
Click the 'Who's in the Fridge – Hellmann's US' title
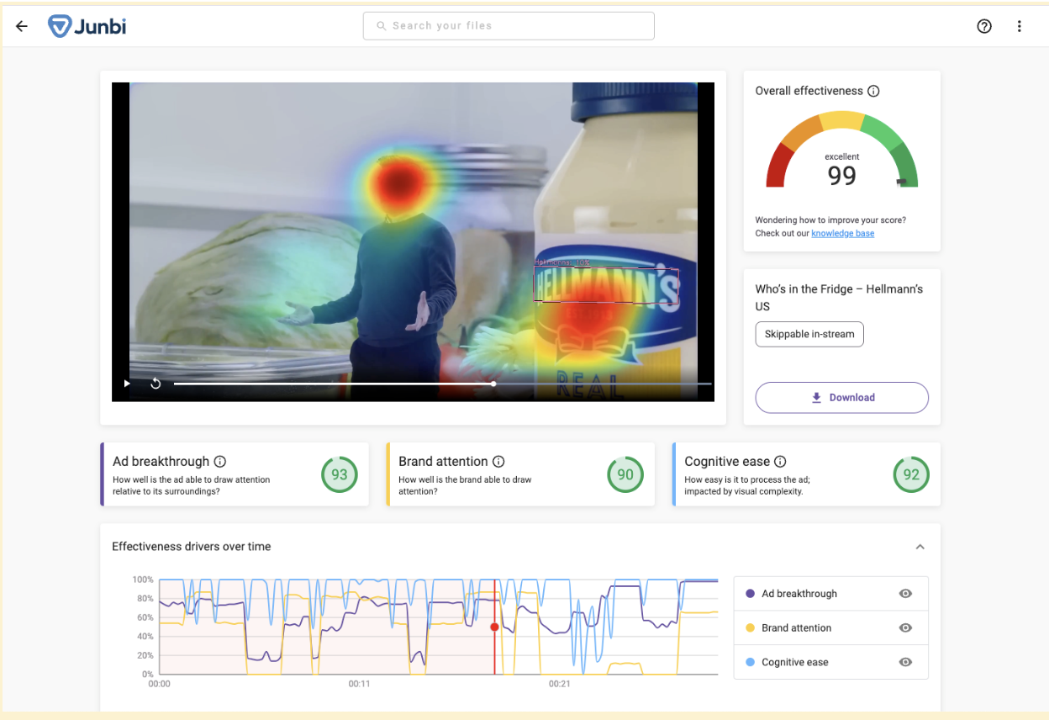coord(839,298)
